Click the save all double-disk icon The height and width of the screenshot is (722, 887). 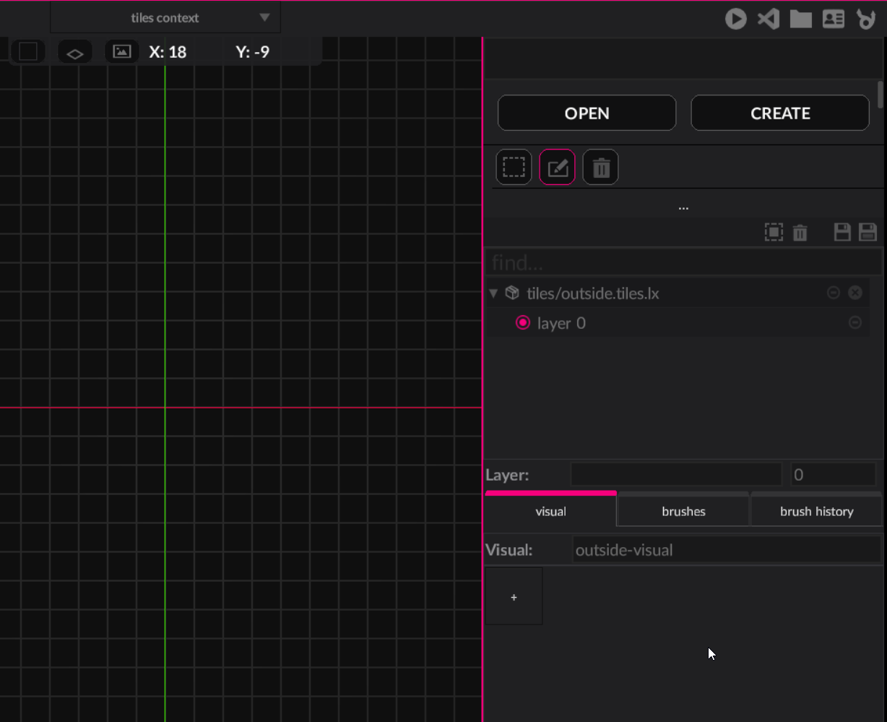[x=867, y=233]
